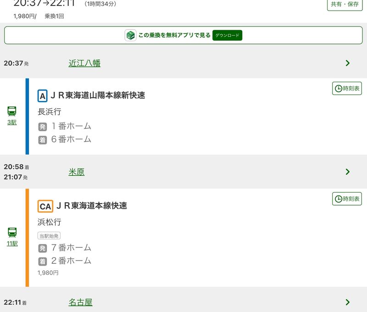The height and width of the screenshot is (312, 367).
Task: Click the green ダウンロード button
Action: (x=227, y=35)
